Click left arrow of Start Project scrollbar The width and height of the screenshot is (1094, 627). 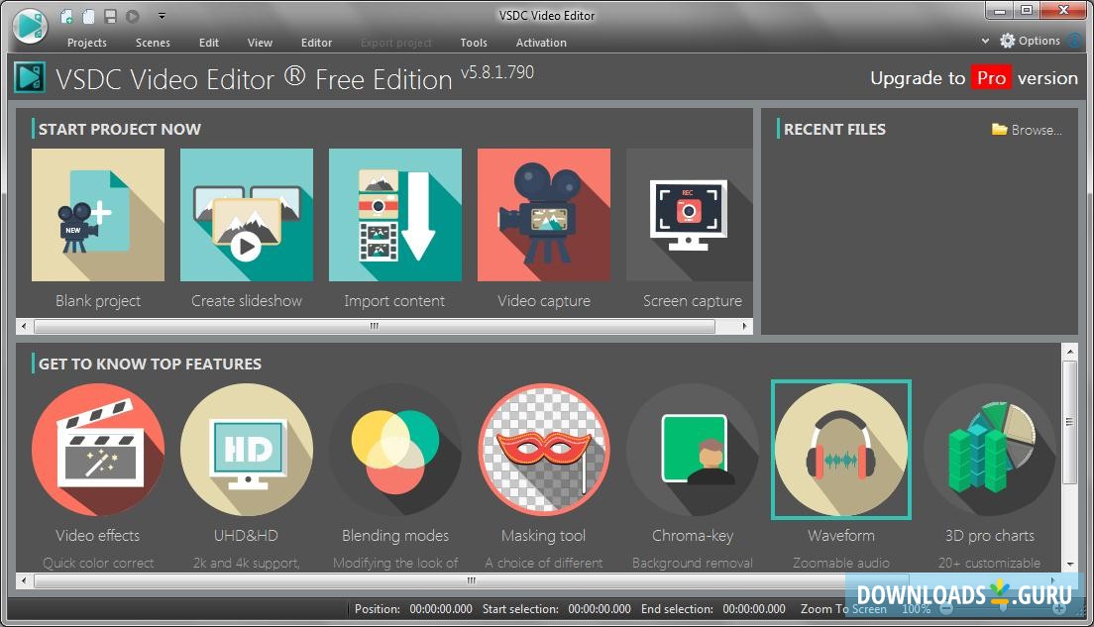point(25,326)
